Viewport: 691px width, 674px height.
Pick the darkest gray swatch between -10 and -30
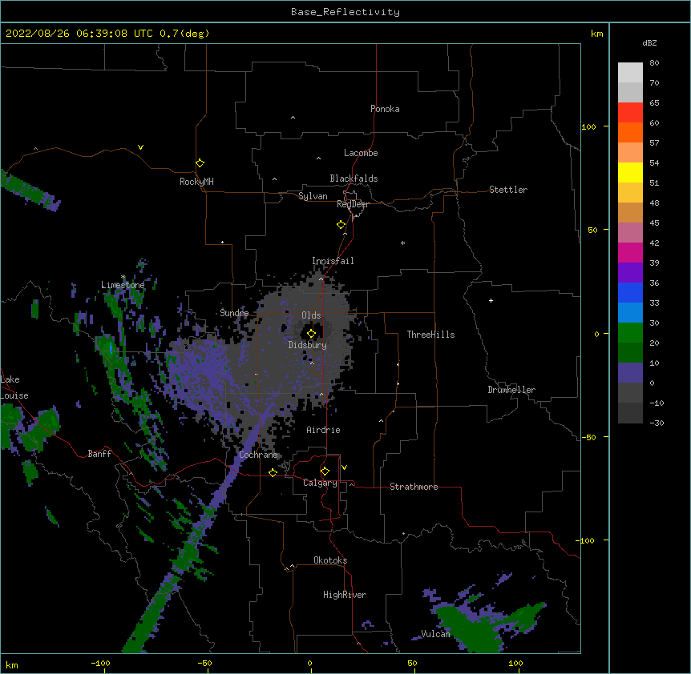click(630, 413)
